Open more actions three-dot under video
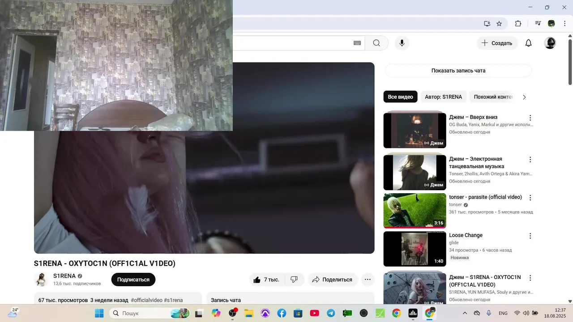Screen dimensions: 573x322 coord(368,280)
